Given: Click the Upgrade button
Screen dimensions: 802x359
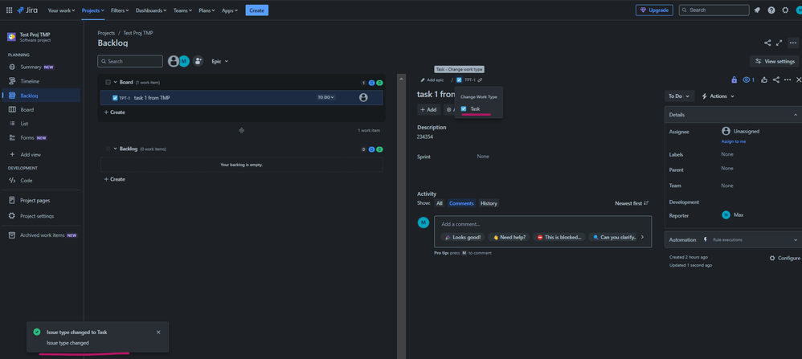Looking at the screenshot, I should (654, 10).
